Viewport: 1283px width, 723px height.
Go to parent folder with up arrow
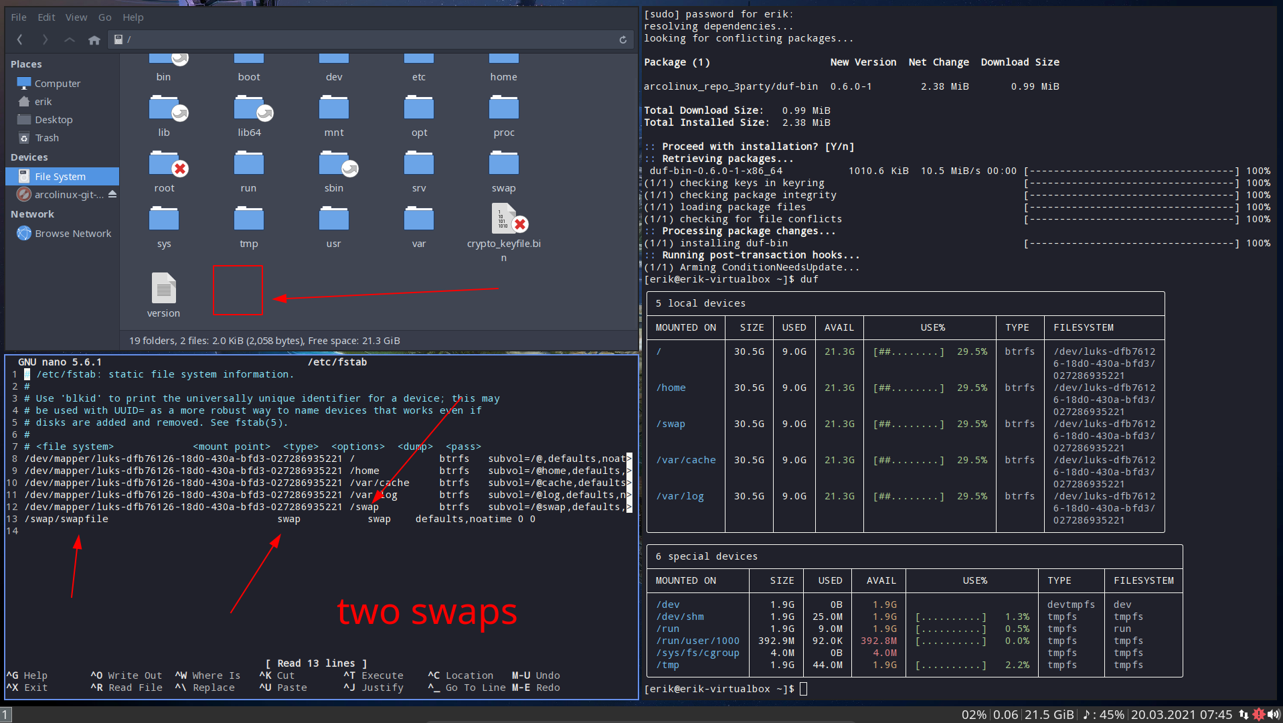pyautogui.click(x=70, y=39)
